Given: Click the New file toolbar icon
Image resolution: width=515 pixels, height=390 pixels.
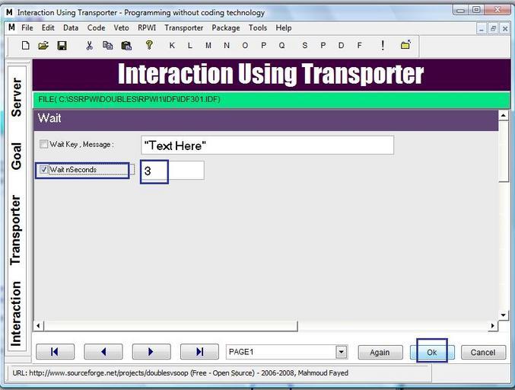Looking at the screenshot, I should click(25, 46).
